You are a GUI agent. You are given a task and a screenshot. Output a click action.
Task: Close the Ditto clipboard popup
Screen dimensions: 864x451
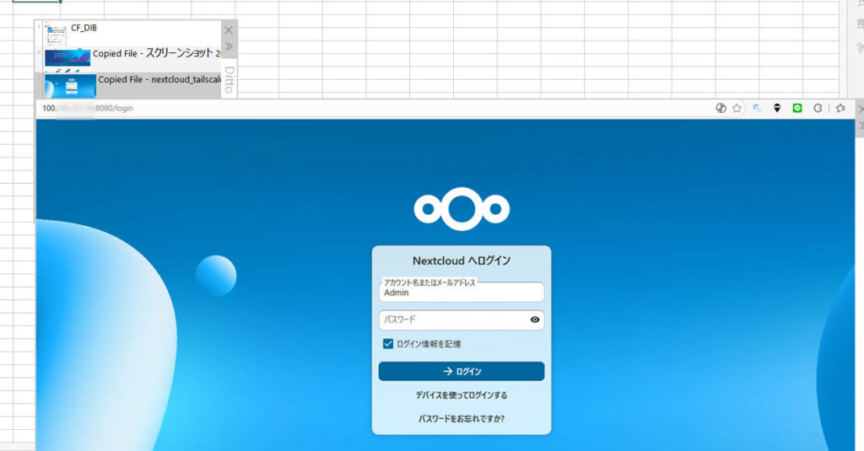pyautogui.click(x=229, y=30)
